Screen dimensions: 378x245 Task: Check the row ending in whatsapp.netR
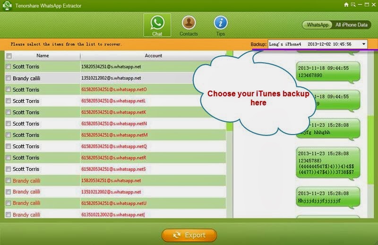9,158
